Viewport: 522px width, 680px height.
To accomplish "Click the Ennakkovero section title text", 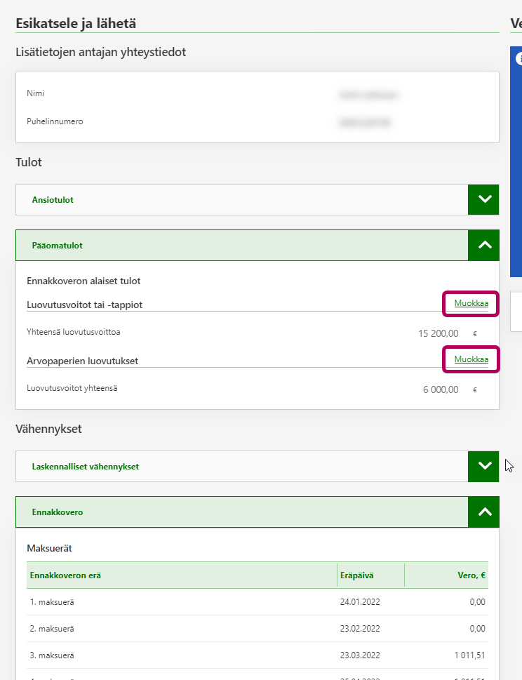I will [x=58, y=512].
